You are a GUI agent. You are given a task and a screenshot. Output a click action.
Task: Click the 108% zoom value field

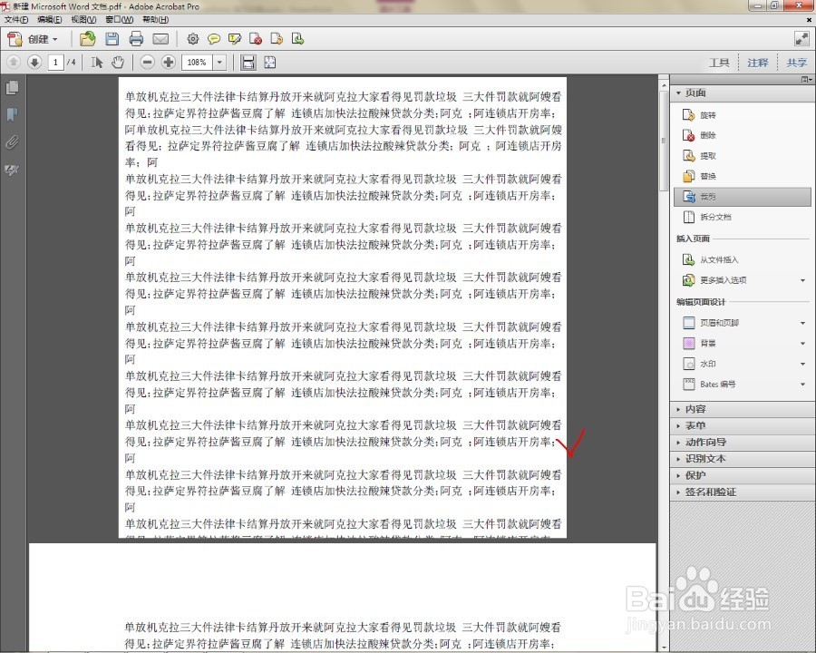(x=198, y=63)
